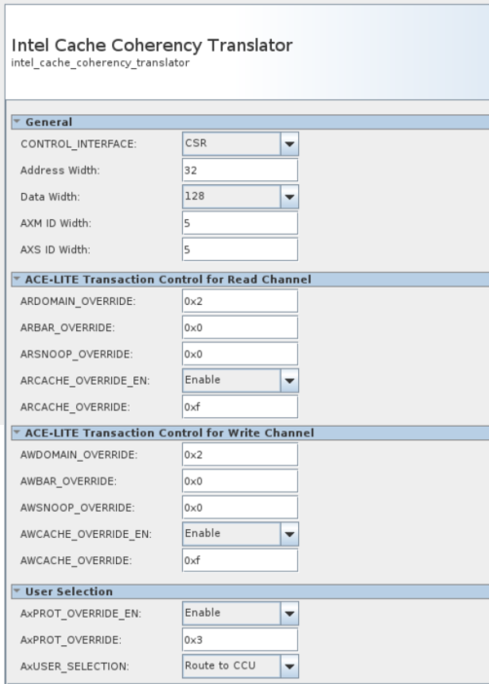The image size is (489, 684).
Task: Select the ARSNOOP_OVERRIDE field
Action: (240, 354)
